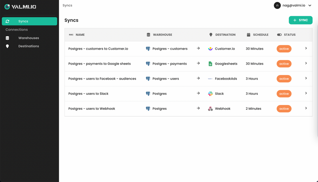Expand the Postgres - users to Slack row
318x182 pixels.
tap(306, 93)
